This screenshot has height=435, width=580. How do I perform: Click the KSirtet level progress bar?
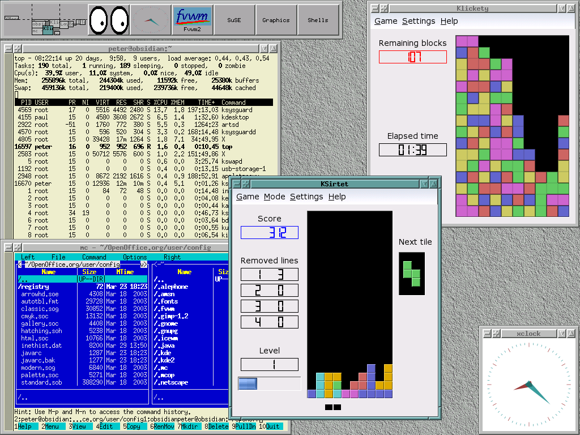point(269,383)
